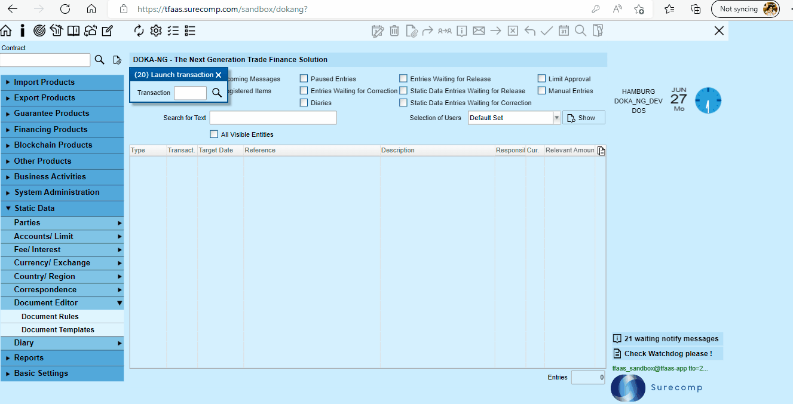Click the calendar edit pencil icon
The height and width of the screenshot is (404, 793).
pos(377,30)
